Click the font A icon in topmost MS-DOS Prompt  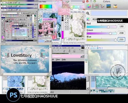(19, 3)
